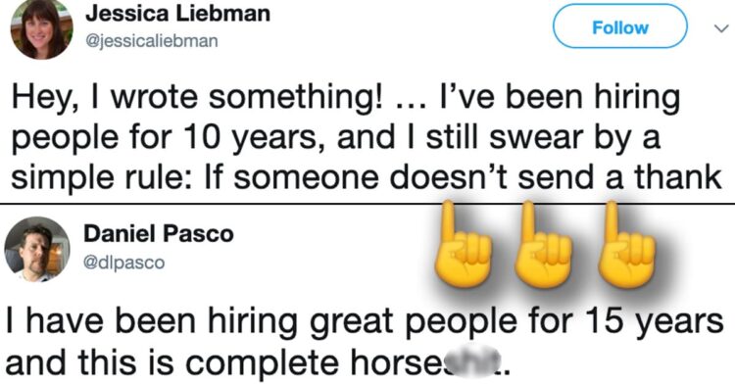Open Daniel Pasco's profile photo
The image size is (735, 385).
click(x=37, y=249)
